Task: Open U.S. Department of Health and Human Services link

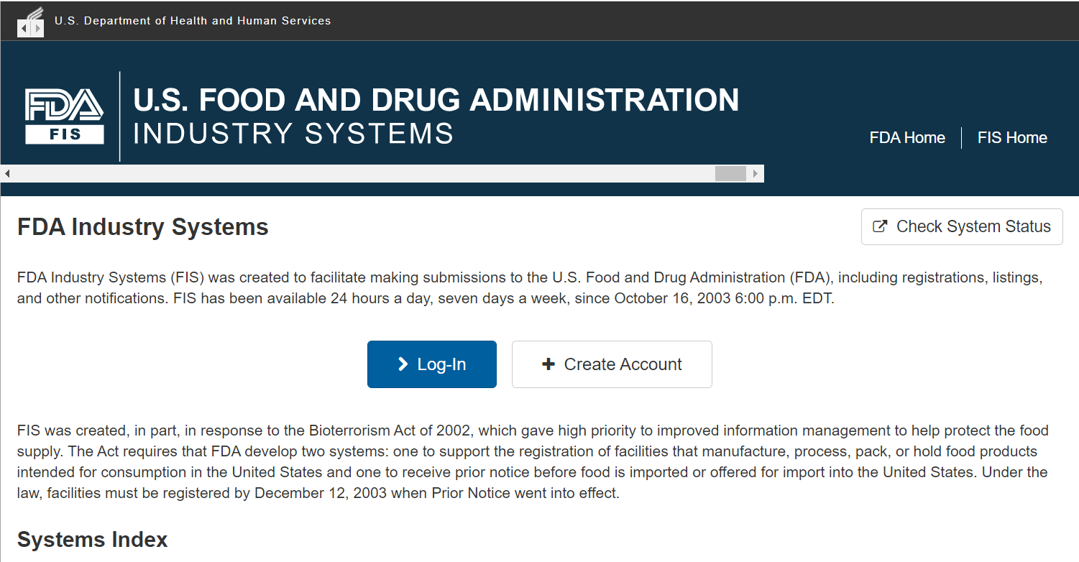Action: [x=193, y=21]
